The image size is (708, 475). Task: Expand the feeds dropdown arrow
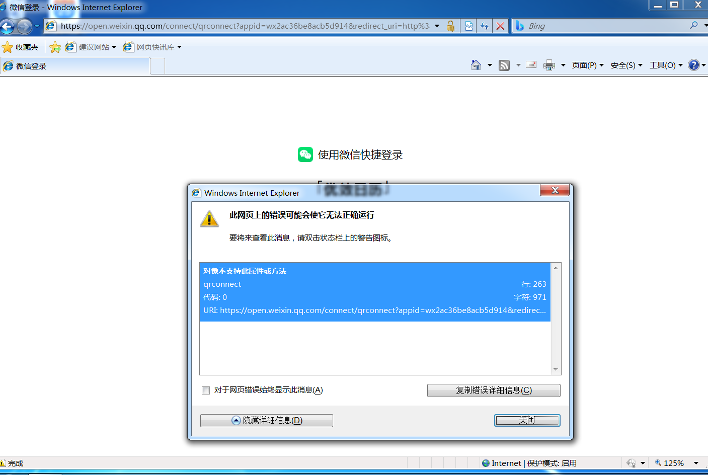[518, 65]
